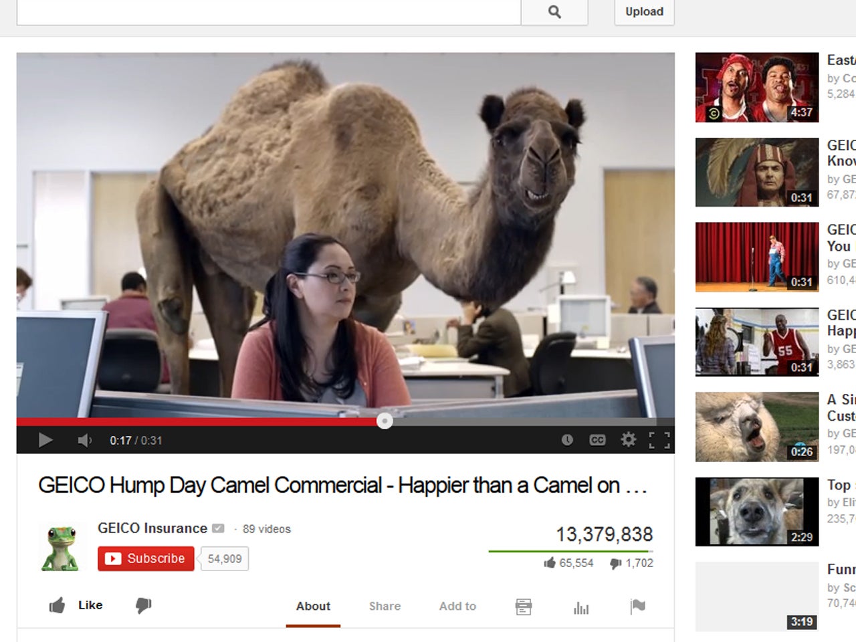Enter fullscreen with the corner brackets icon
856x642 pixels.
pos(659,440)
